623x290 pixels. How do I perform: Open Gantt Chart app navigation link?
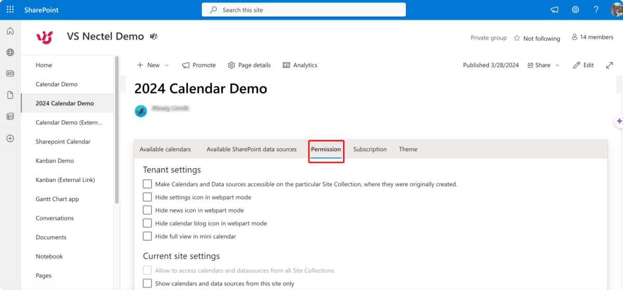click(x=57, y=199)
